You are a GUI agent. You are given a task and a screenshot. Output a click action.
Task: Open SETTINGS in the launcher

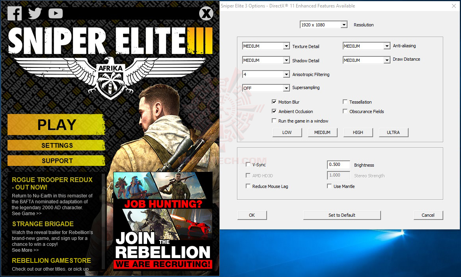pos(56,145)
